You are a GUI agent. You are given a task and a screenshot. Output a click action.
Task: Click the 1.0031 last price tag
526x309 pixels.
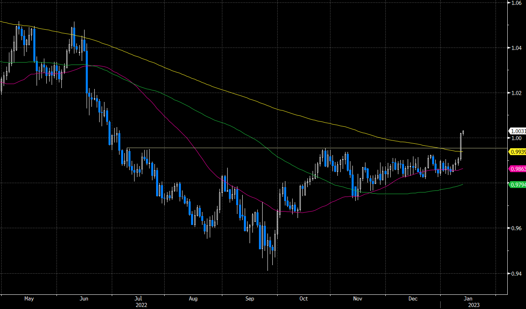pos(517,131)
